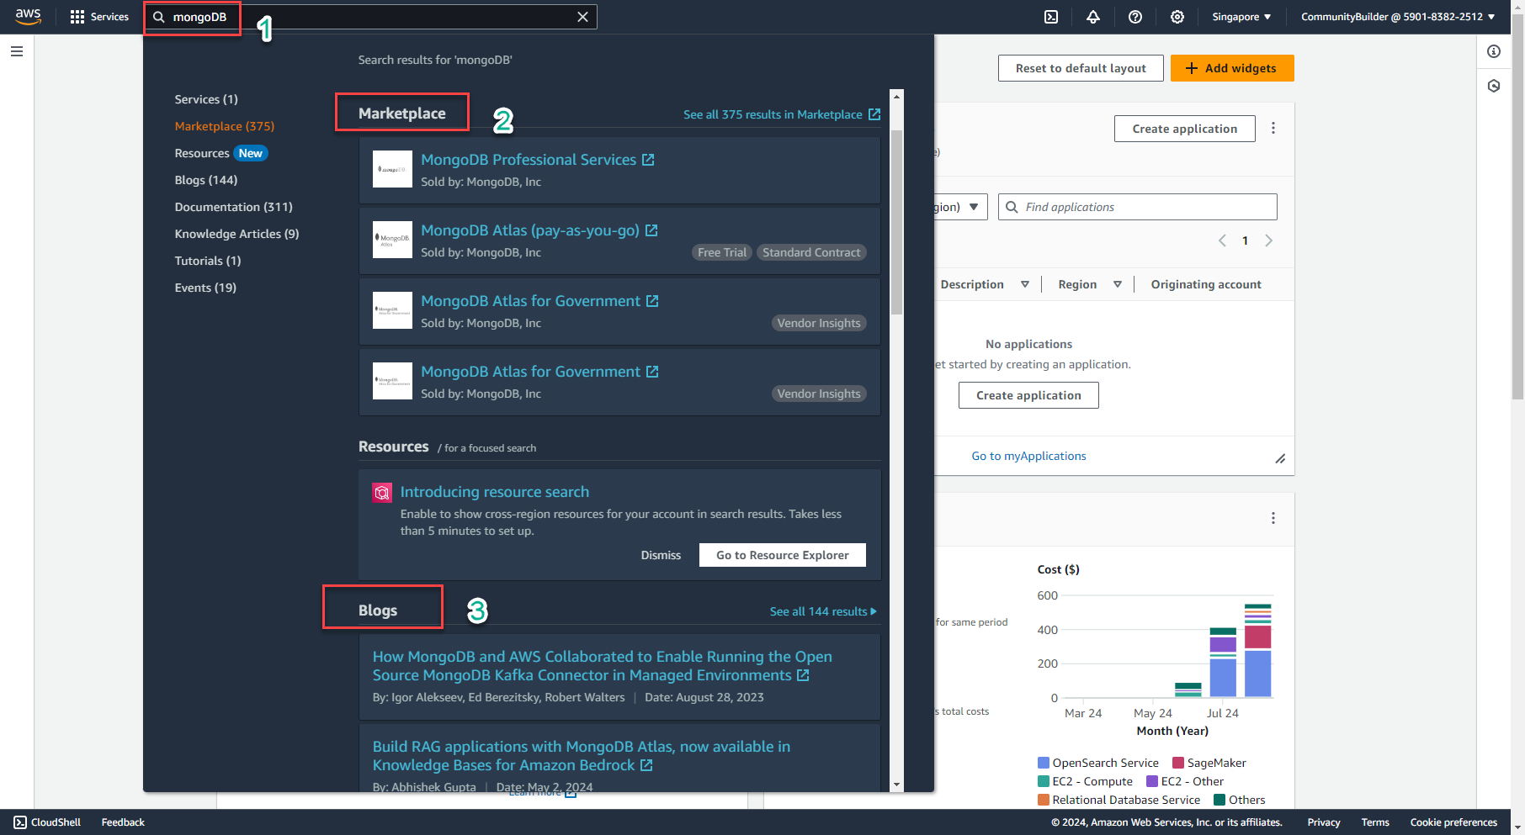
Task: Open the help question mark menu
Action: coord(1135,17)
